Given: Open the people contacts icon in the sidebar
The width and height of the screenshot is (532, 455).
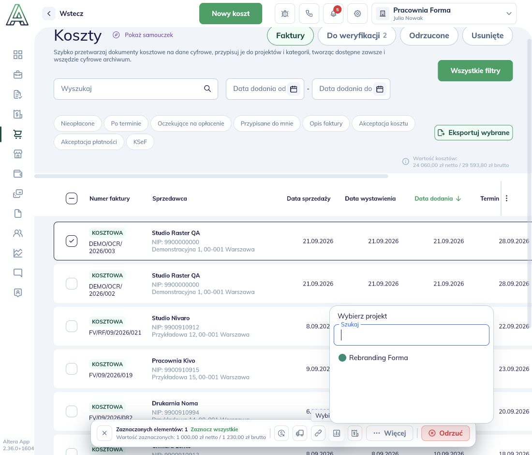Looking at the screenshot, I should (x=17, y=233).
